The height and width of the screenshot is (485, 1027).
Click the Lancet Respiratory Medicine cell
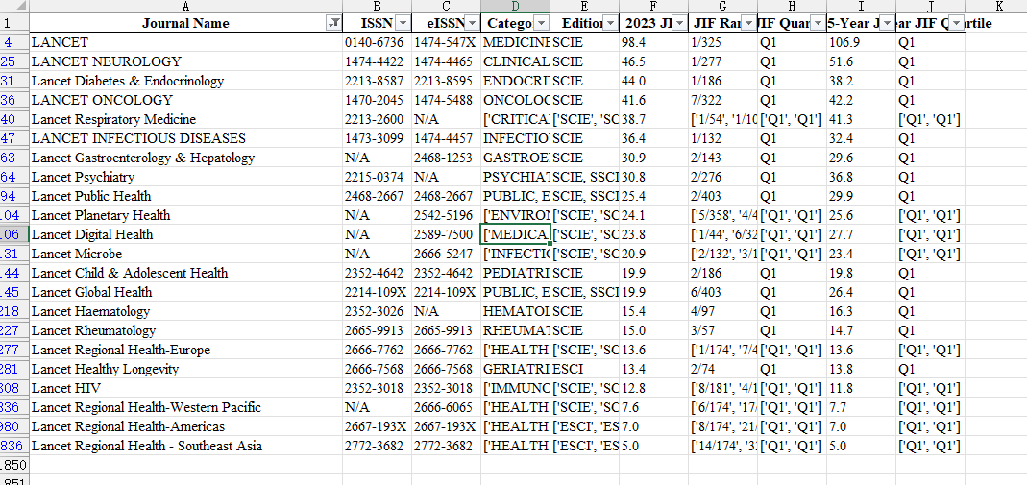click(x=186, y=120)
